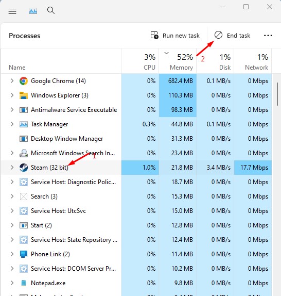Expand the Search (3) process group
The height and width of the screenshot is (296, 281).
point(12,196)
